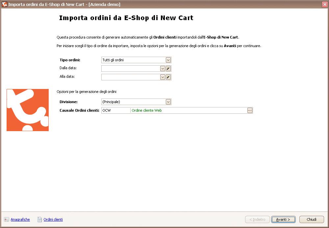The height and width of the screenshot is (228, 329).
Task: Open the Dalla data calendar dropdown arrow
Action: [163, 69]
